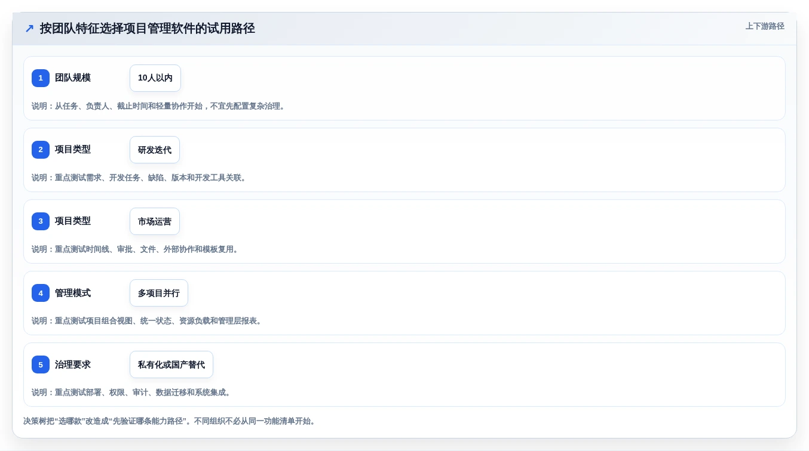Select step number 2 badge
The image size is (809, 451).
click(x=41, y=150)
